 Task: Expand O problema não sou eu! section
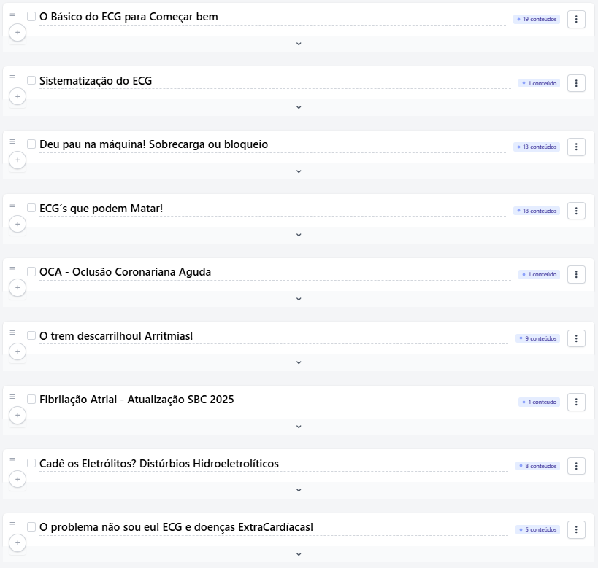(x=299, y=554)
